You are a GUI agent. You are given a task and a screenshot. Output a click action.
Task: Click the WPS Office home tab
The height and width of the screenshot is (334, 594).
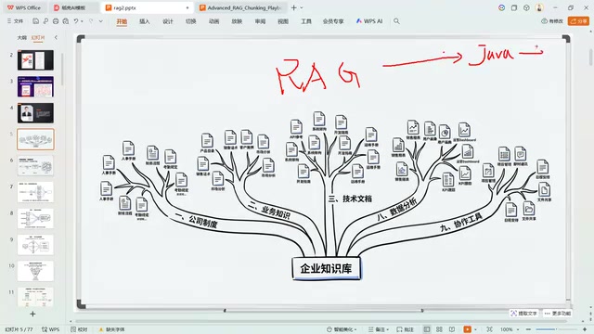pyautogui.click(x=24, y=7)
